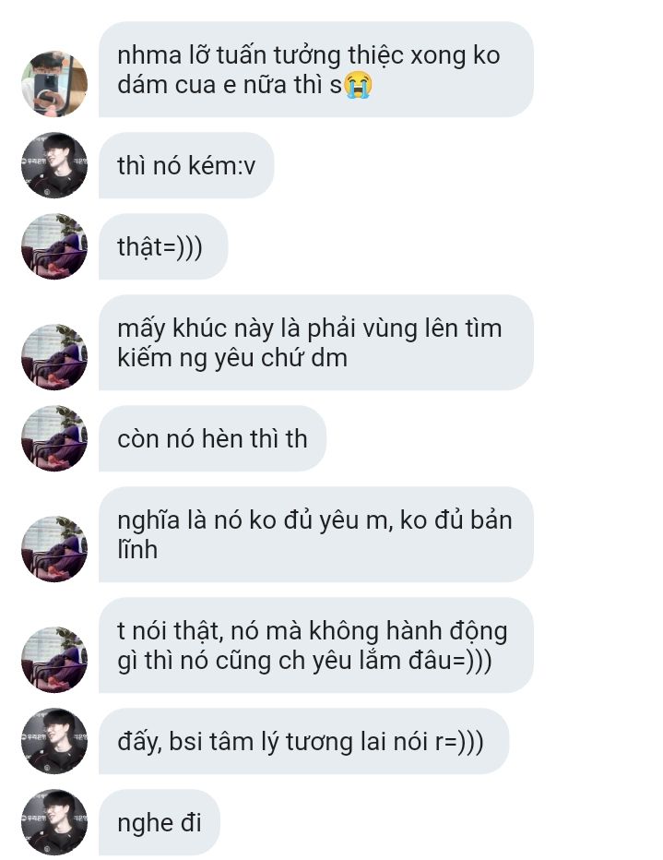Open avatar beside 'nhma lỡ tuấn tưởng' message
This screenshot has height=860, width=663.
coord(54,84)
